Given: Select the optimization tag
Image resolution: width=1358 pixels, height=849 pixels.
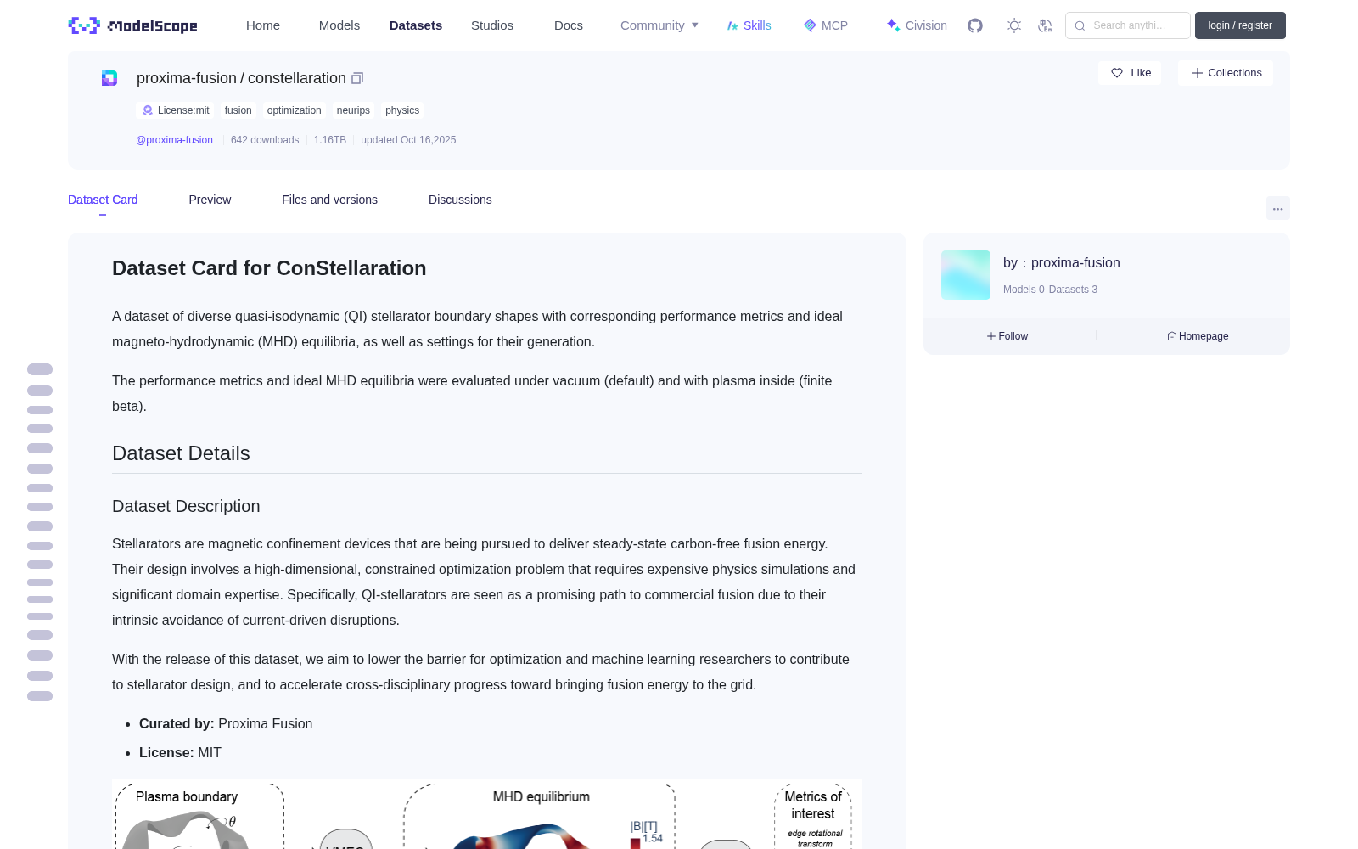Looking at the screenshot, I should tap(294, 110).
